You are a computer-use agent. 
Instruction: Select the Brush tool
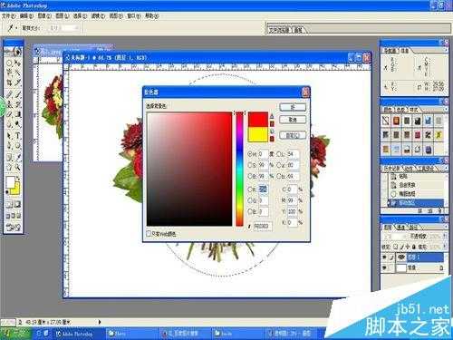[x=18, y=94]
